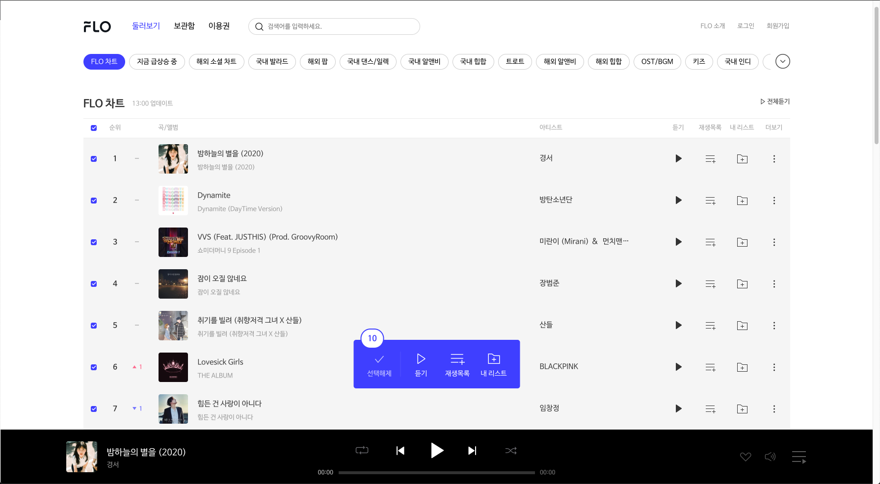Image resolution: width=880 pixels, height=484 pixels.
Task: Uncheck the checkbox for rank 1 song
Action: pos(94,159)
